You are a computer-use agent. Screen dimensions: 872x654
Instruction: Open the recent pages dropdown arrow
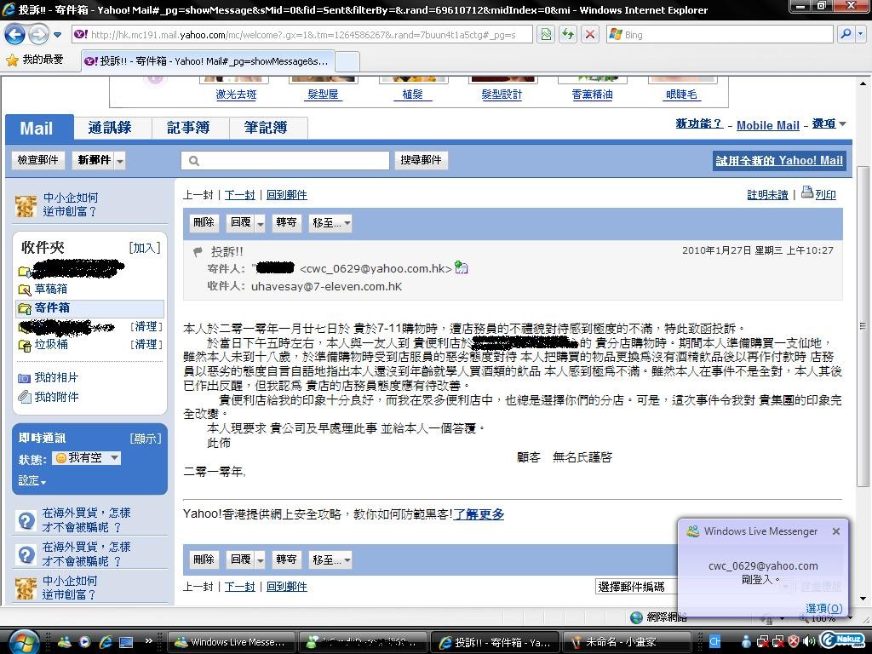(x=57, y=34)
